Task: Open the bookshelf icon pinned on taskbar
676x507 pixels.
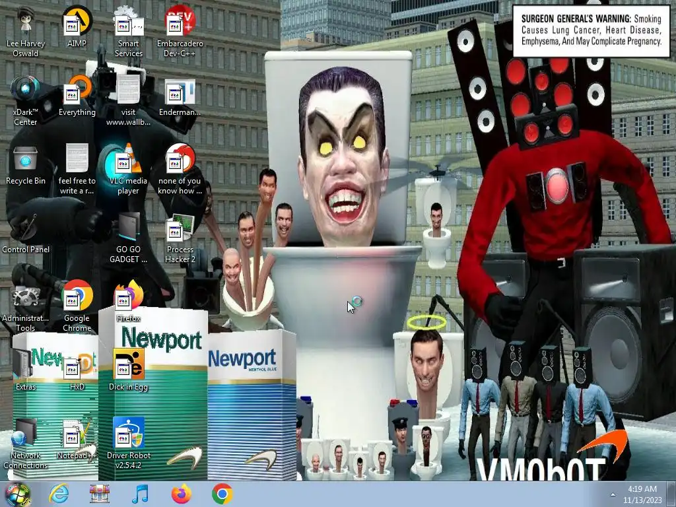Action: (x=99, y=494)
